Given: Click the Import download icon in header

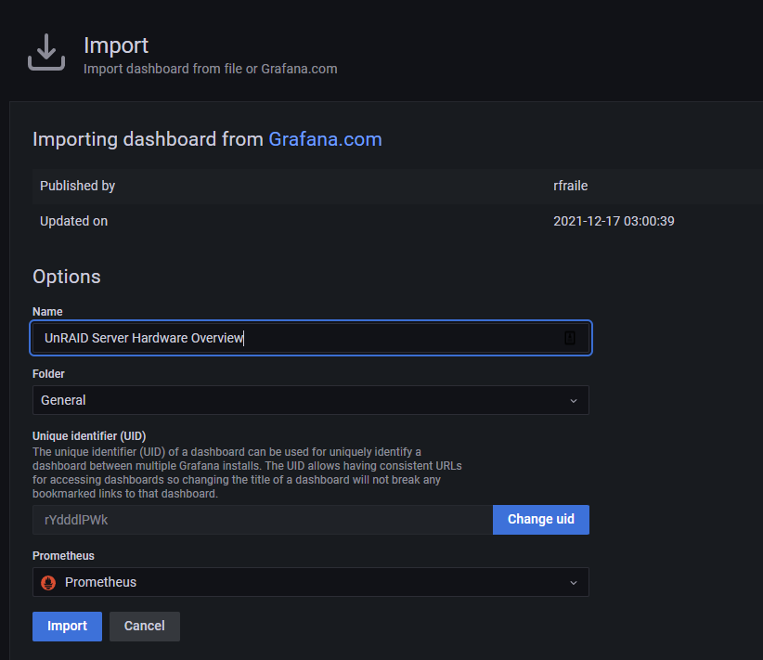Looking at the screenshot, I should 46,52.
